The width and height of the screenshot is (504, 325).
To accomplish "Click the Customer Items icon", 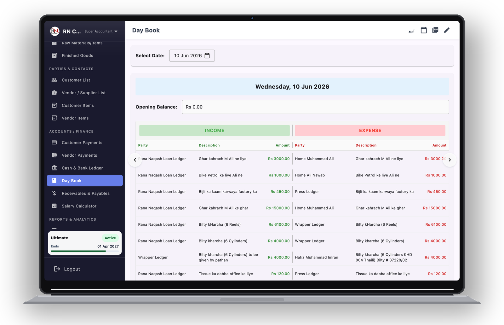I will (54, 105).
